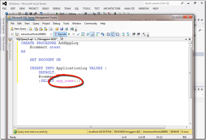Switch output to Results to Grid
The width and height of the screenshot is (206, 140).
[113, 34]
